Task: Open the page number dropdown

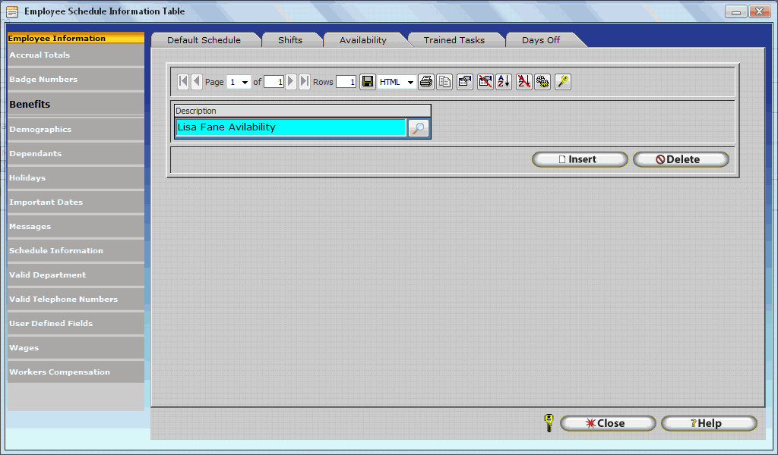Action: [245, 83]
